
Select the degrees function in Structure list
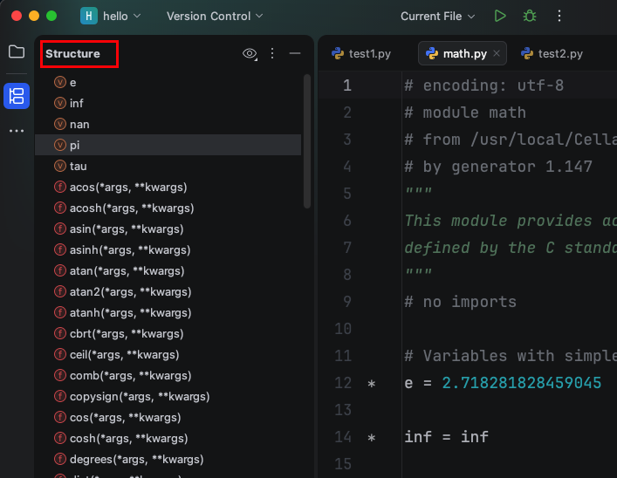[135, 460]
